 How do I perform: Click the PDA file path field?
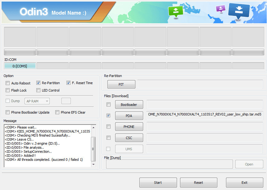pos(205,115)
